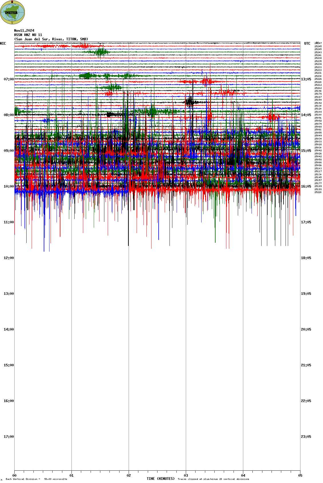Select the 12:00 local time marker
Viewport: 323px width, 483px height.
pos(9,258)
